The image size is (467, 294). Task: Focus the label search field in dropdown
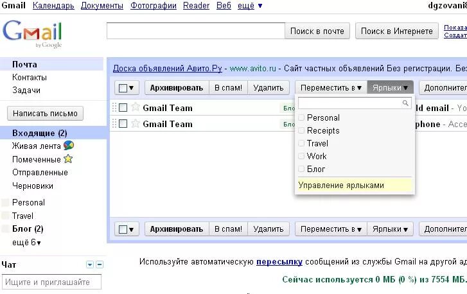pyautogui.click(x=355, y=103)
